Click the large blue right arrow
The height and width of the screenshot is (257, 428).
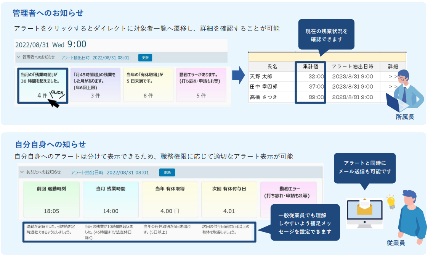[239, 75]
